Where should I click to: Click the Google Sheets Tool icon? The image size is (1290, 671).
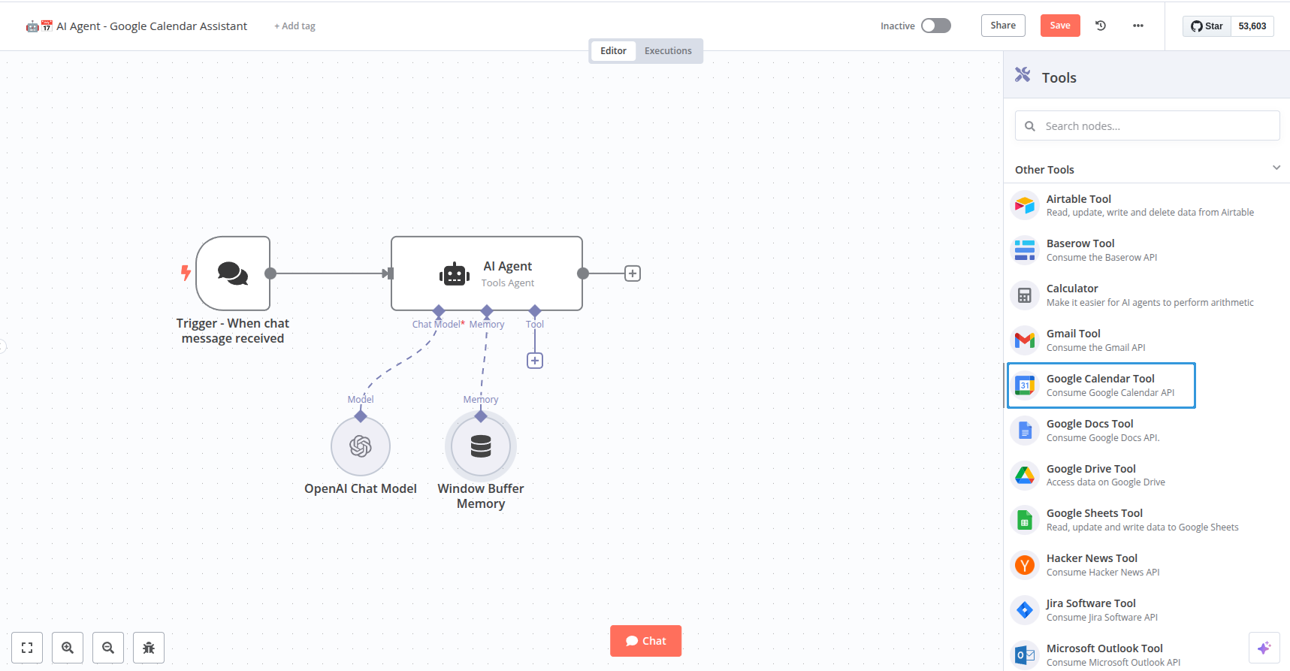click(x=1025, y=520)
